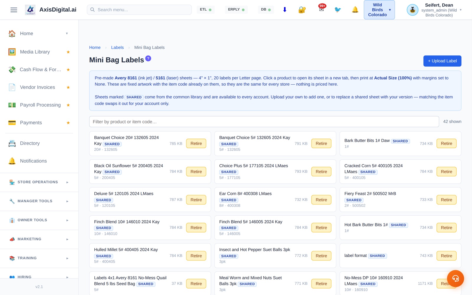Open the orange headset support chat button
472x295 pixels.
point(455,278)
